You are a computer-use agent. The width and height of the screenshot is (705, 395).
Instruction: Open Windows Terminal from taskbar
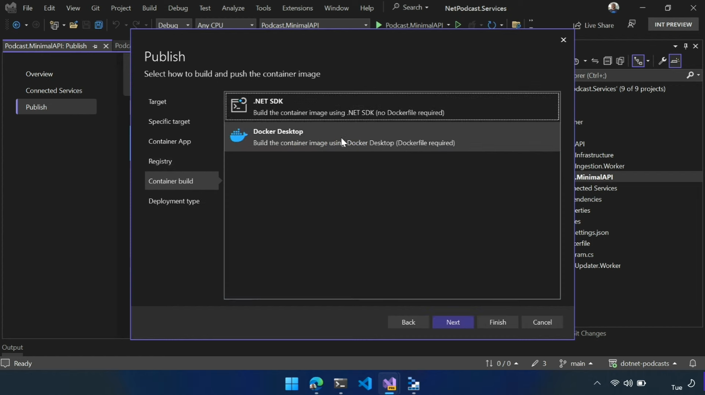click(x=340, y=384)
